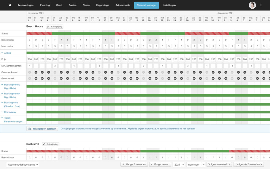Go to Vorige 2 maanden
270x169 pixels.
134,164
